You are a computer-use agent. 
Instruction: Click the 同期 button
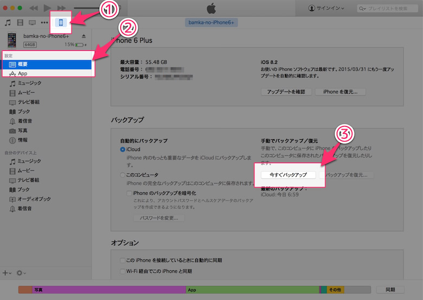click(390, 290)
